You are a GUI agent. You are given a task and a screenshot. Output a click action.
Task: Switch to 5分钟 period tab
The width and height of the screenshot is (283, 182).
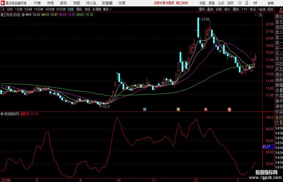coord(28,9)
